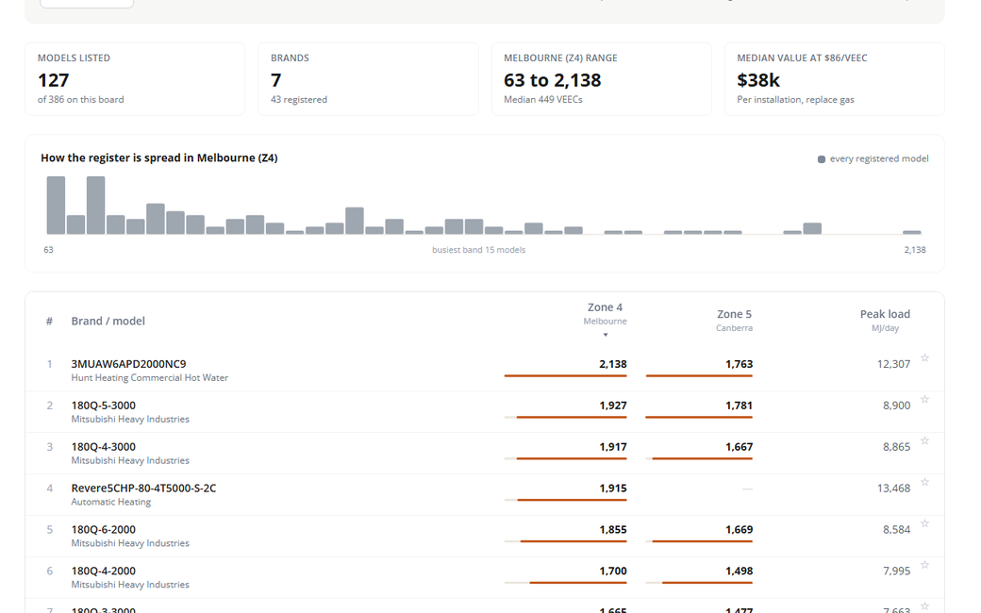Click the 63 to 2,138 range figure
981x613 pixels.
pyautogui.click(x=553, y=80)
